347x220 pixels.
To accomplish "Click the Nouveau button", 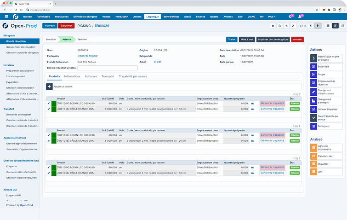I will 50,26.
